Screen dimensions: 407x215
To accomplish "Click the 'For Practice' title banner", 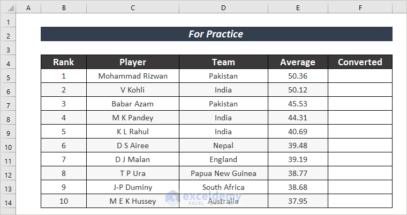I will [216, 34].
